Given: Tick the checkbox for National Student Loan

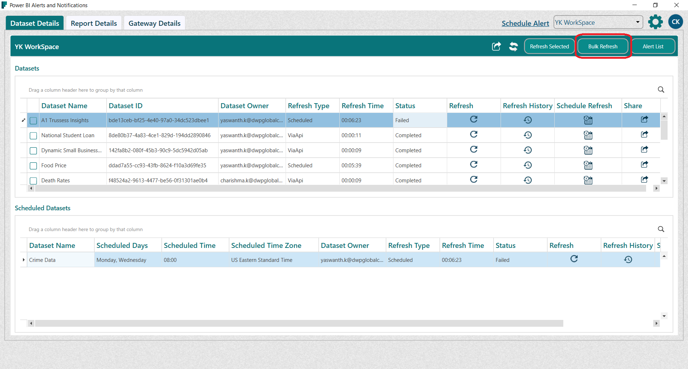Looking at the screenshot, I should (x=33, y=136).
